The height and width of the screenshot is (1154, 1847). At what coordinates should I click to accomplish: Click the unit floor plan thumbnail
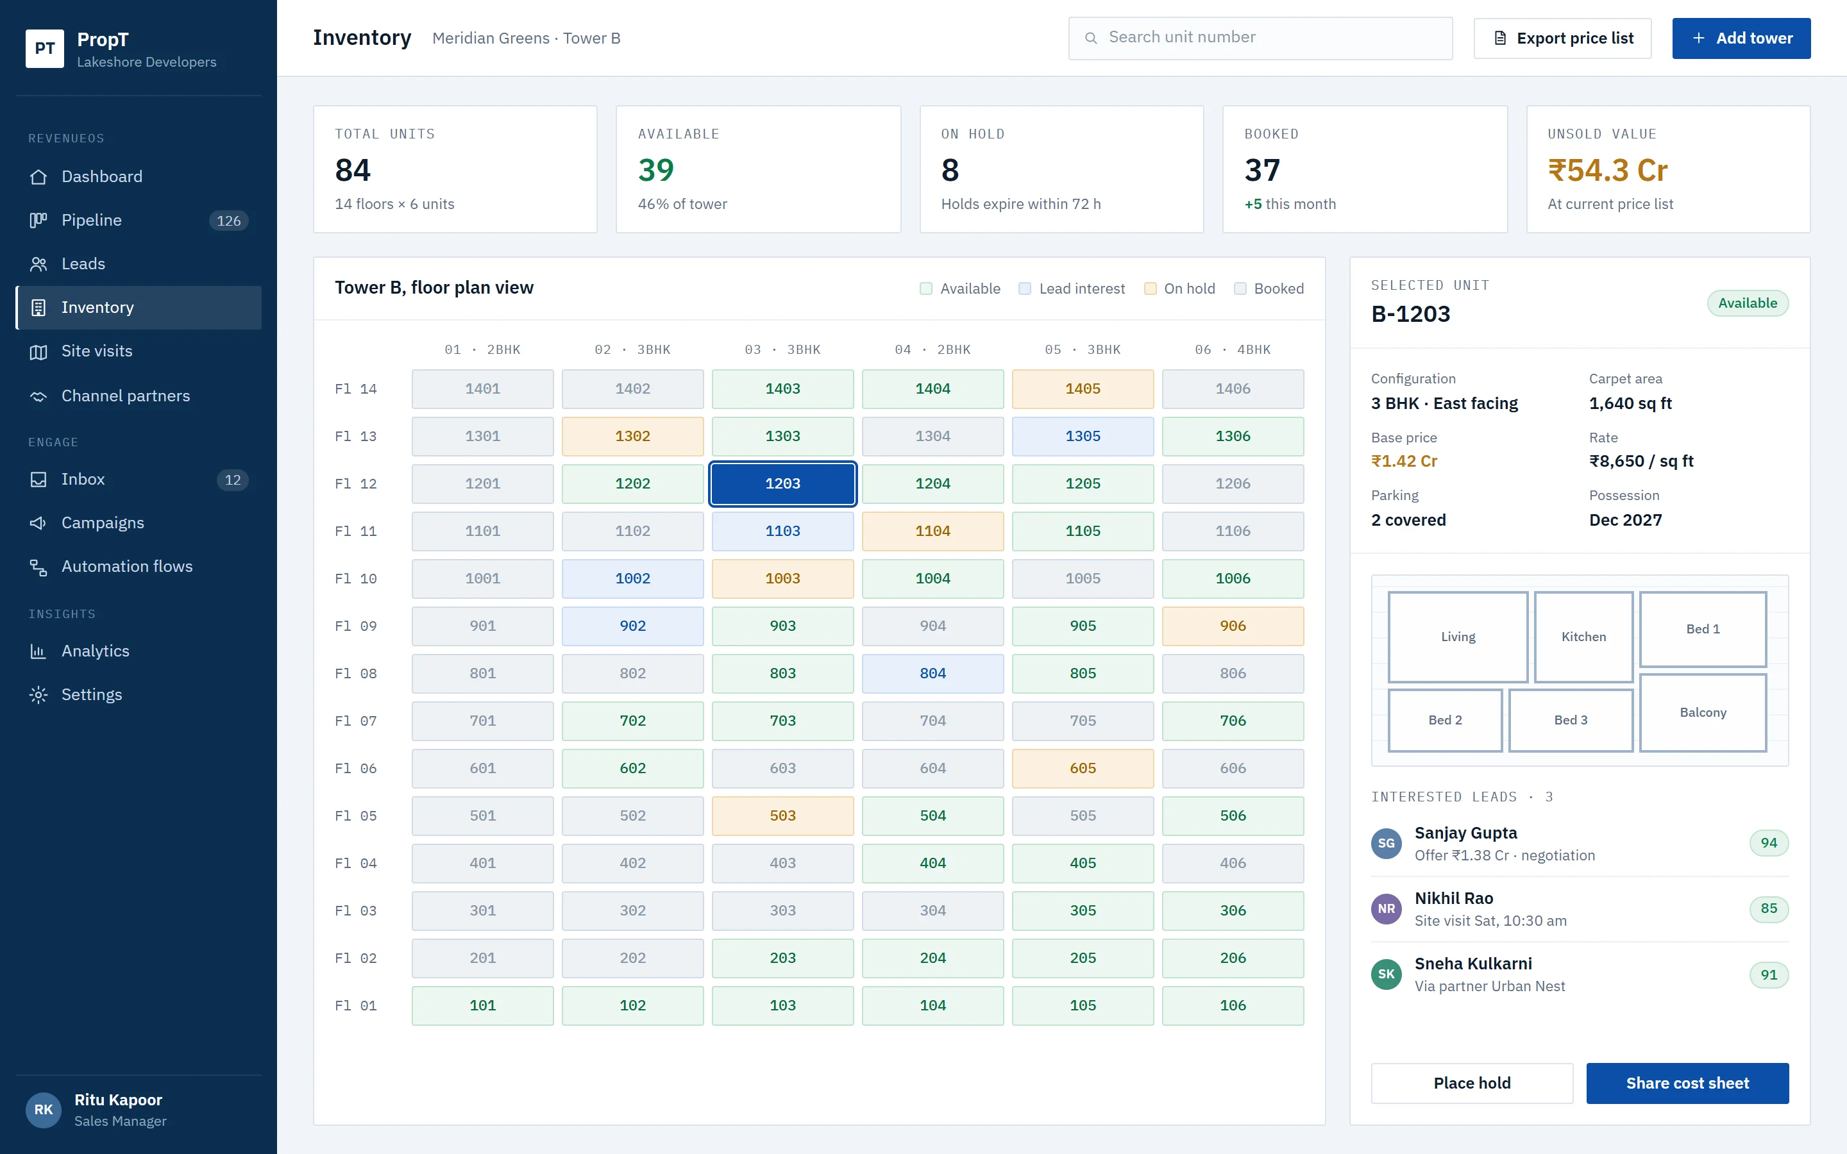pyautogui.click(x=1580, y=671)
